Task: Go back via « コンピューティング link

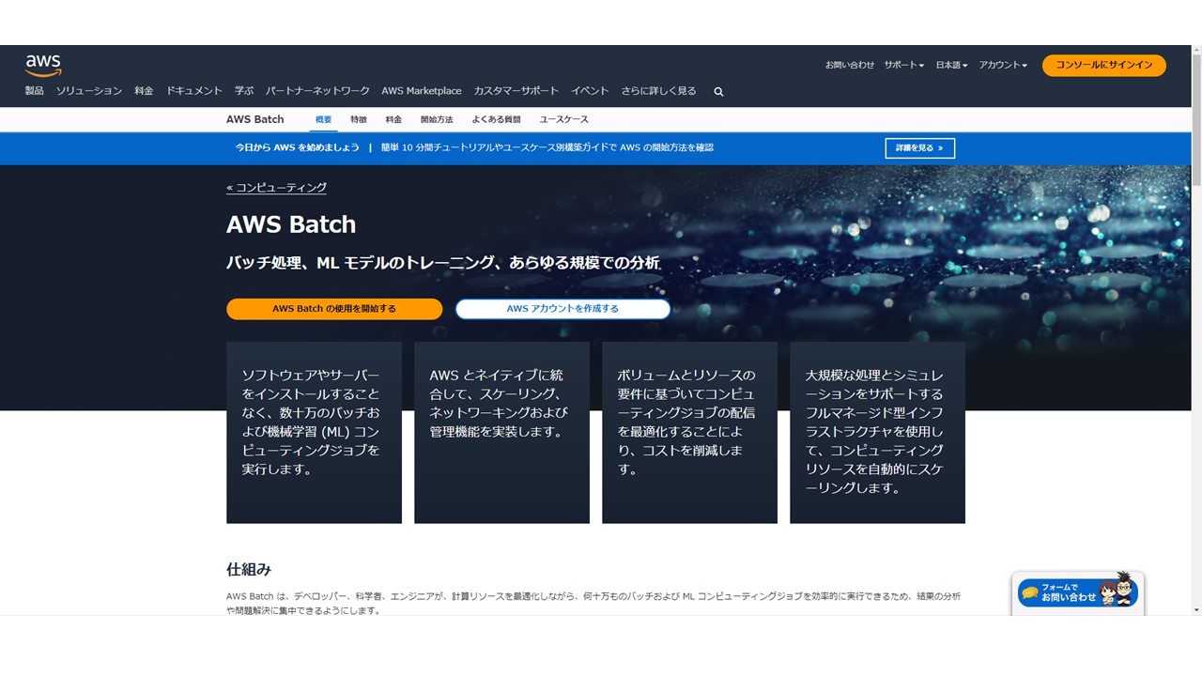Action: (x=276, y=188)
